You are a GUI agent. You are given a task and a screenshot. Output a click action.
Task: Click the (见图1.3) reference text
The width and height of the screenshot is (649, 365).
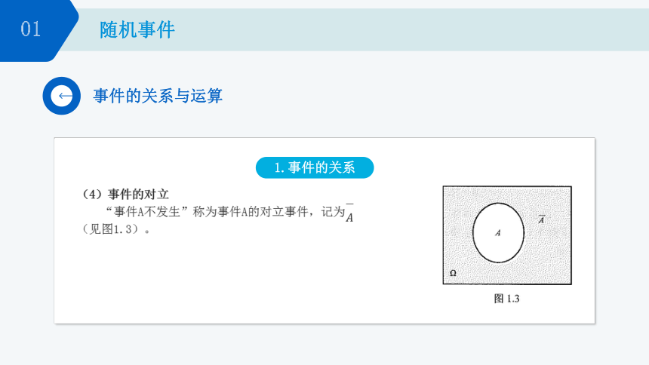click(115, 229)
